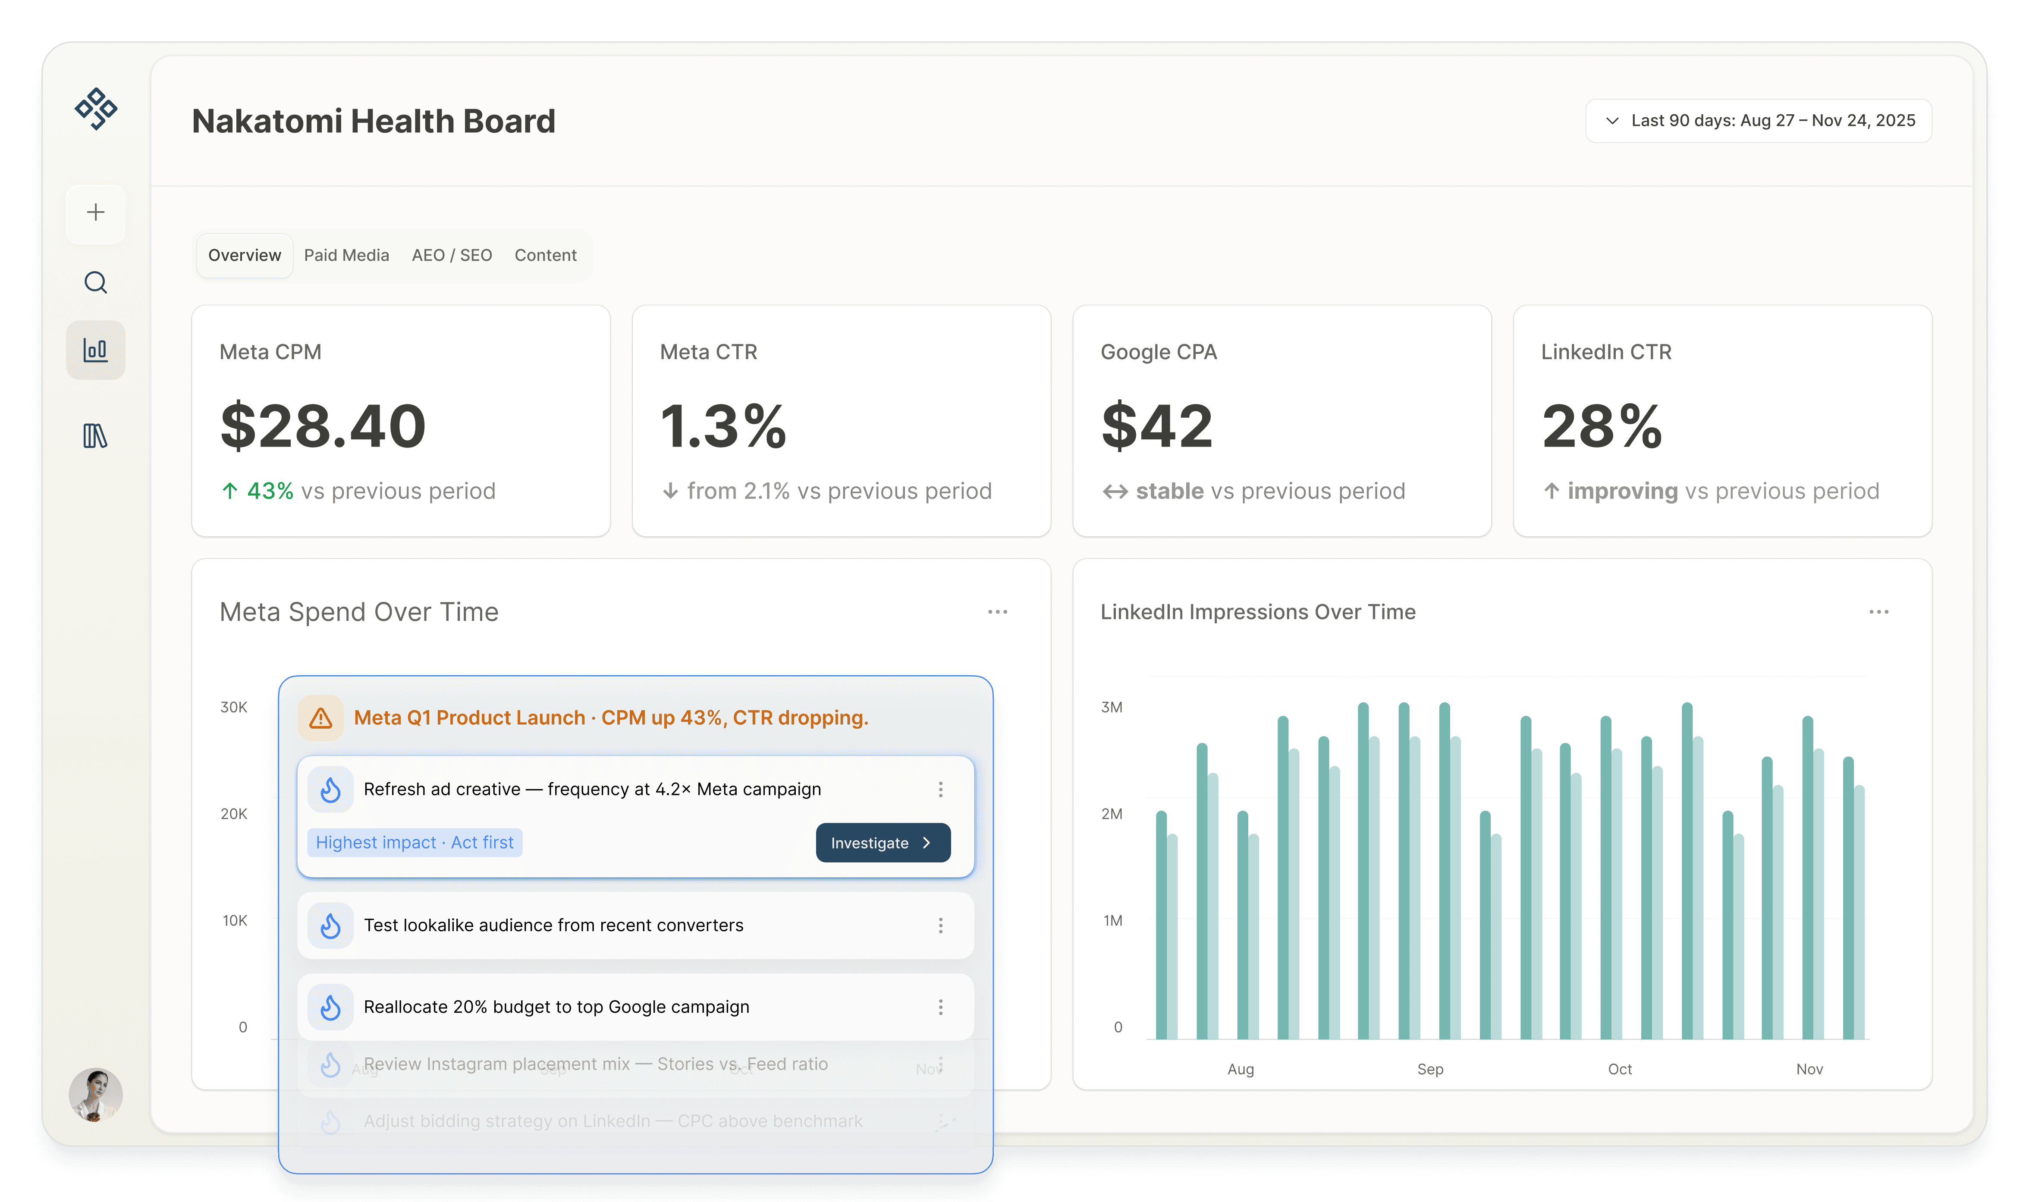This screenshot has height=1202, width=2029.
Task: Open options for the refresh ad creative suggestion
Action: (941, 789)
